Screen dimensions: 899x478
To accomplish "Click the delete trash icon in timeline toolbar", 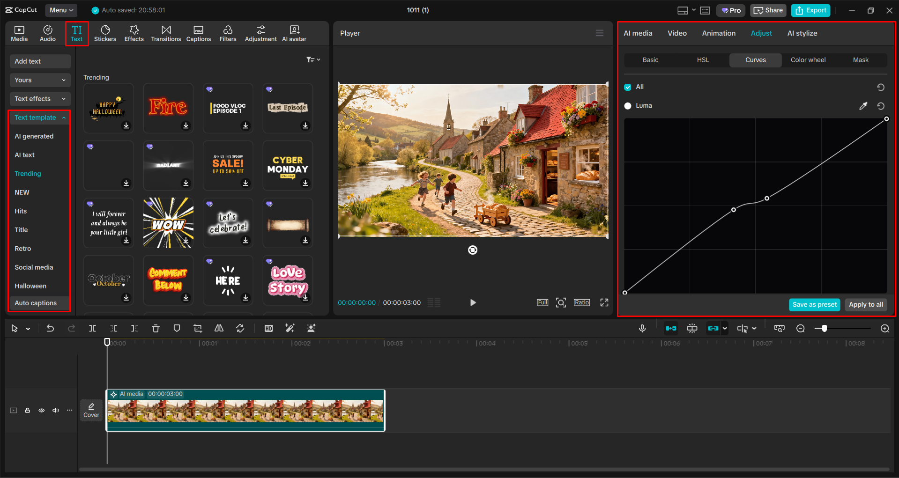I will [x=156, y=329].
